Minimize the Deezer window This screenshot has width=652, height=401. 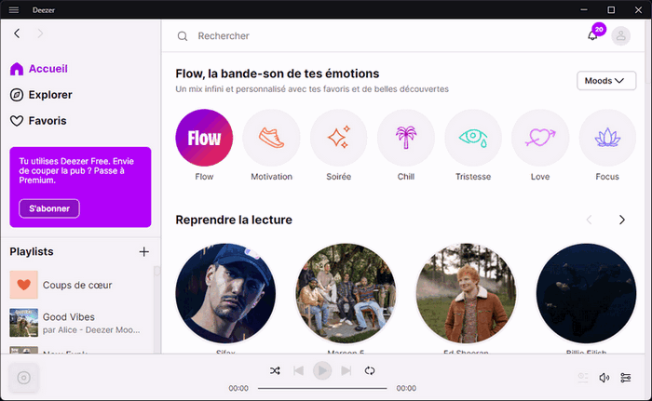click(x=584, y=10)
